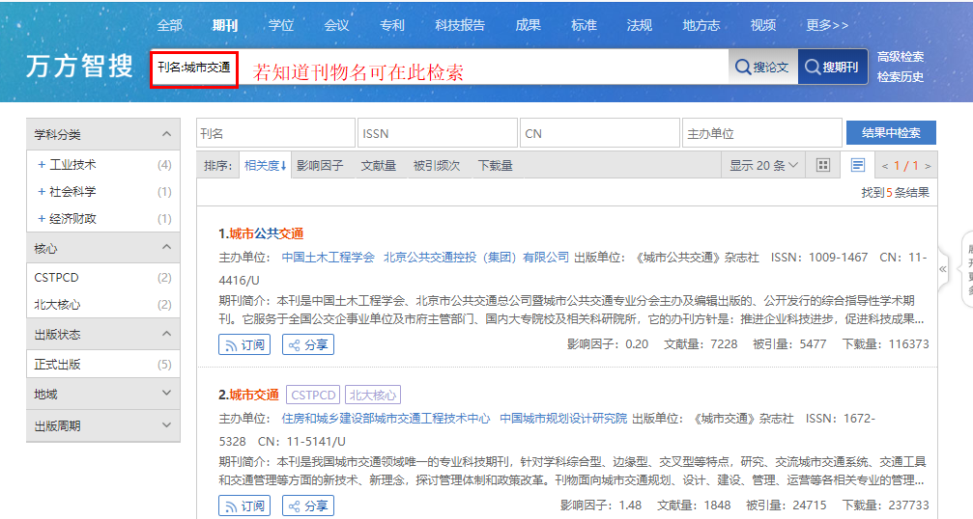Sort results by 影响因子

[x=320, y=165]
